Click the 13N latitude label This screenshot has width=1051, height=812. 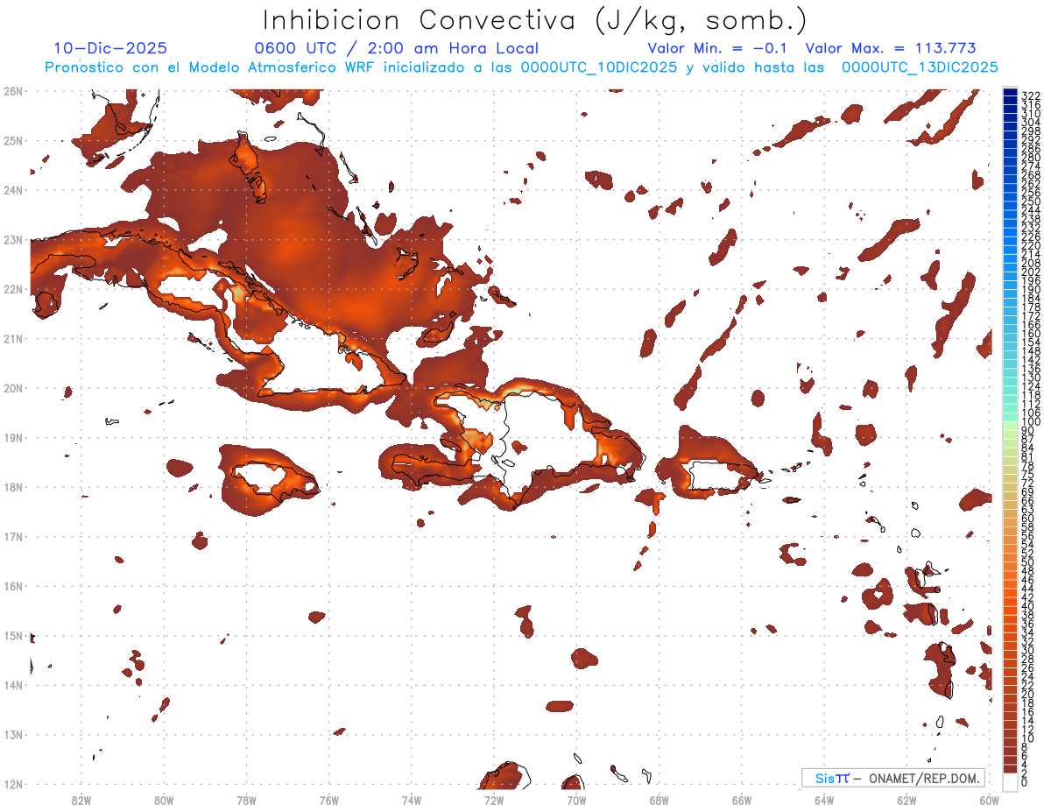[x=13, y=735]
